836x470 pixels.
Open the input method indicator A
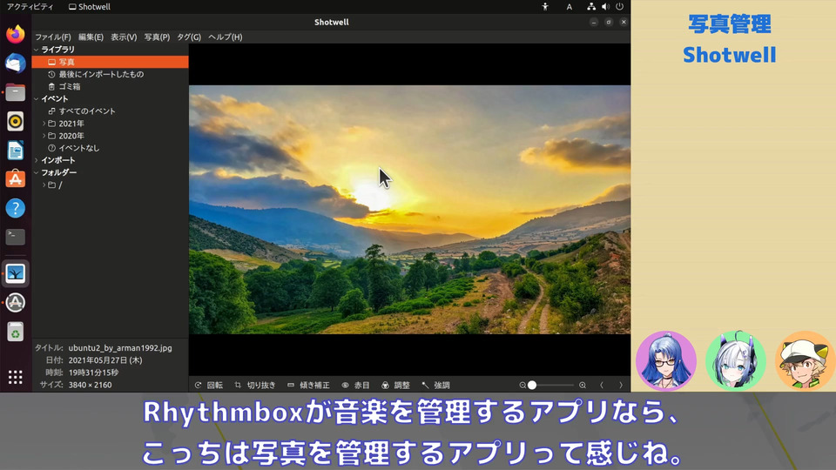pos(569,7)
